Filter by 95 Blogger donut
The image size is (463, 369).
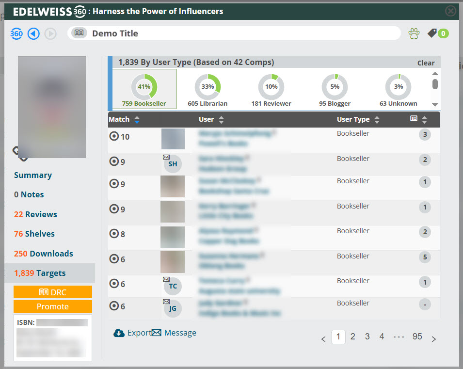(335, 90)
